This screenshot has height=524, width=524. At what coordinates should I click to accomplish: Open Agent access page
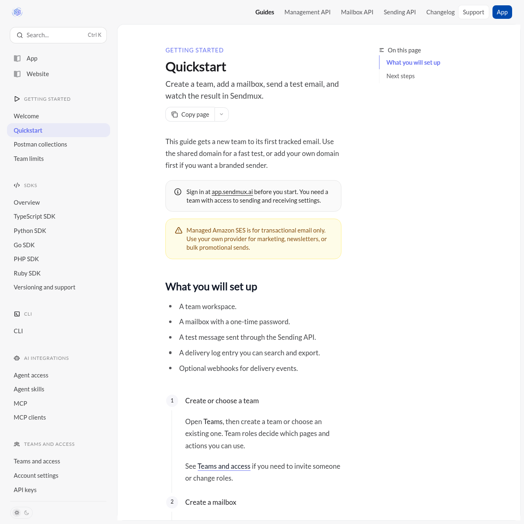(59, 375)
